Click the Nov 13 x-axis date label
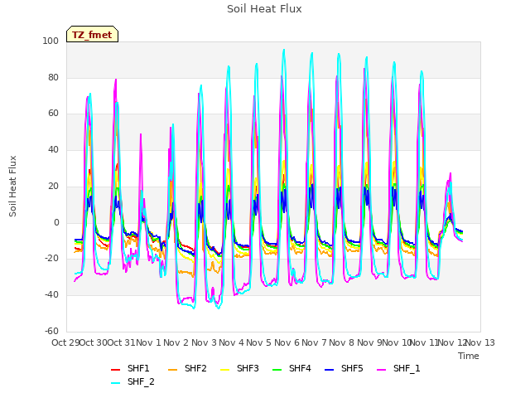The height and width of the screenshot is (398, 530). [480, 342]
